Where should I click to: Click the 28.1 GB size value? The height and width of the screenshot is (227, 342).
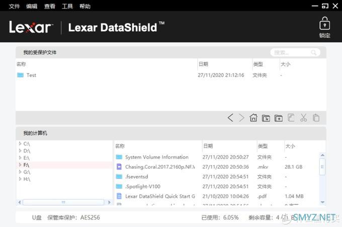(294, 167)
